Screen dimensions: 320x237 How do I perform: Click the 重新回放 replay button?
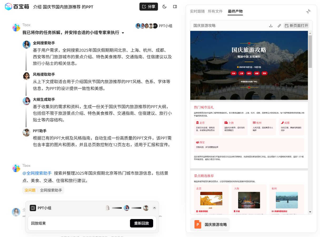click(x=141, y=223)
